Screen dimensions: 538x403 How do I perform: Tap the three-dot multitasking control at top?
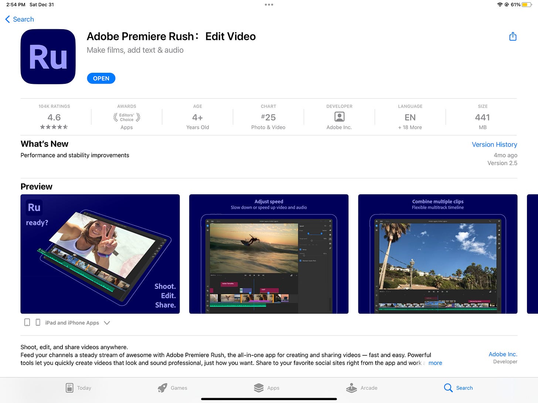(269, 5)
